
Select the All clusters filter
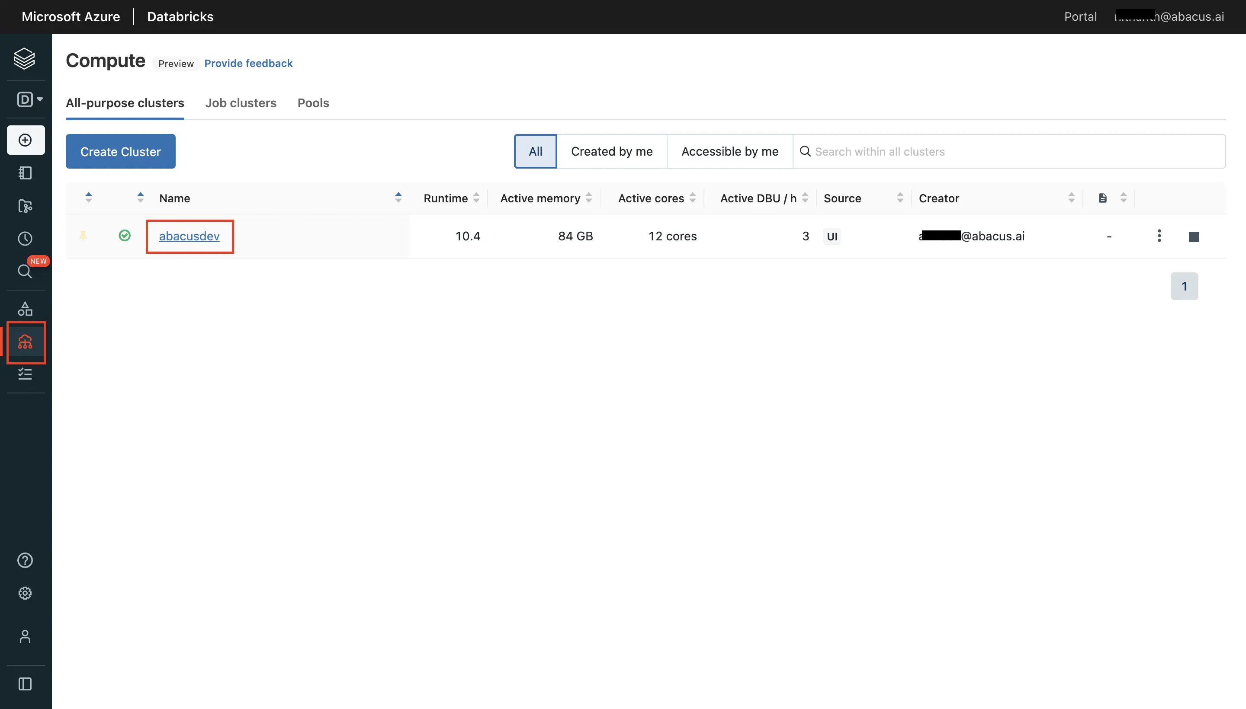pyautogui.click(x=535, y=151)
